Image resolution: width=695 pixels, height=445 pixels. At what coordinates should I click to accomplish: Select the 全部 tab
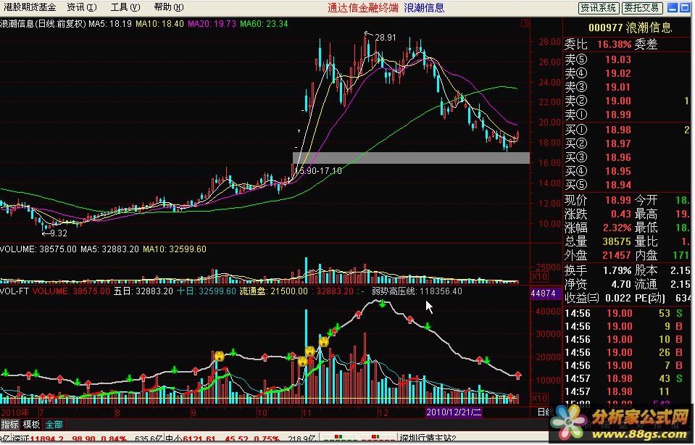point(54,425)
